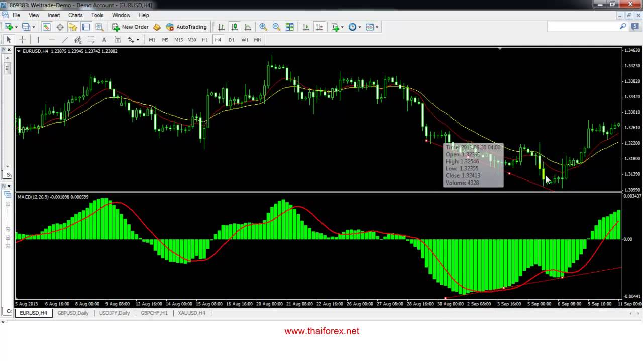Close the Navigator panel

[9, 186]
